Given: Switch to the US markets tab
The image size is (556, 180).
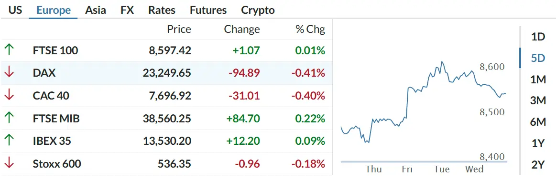Looking at the screenshot, I should pos(15,10).
